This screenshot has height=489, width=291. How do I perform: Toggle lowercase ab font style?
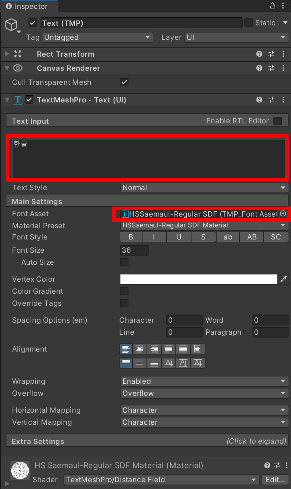point(228,237)
